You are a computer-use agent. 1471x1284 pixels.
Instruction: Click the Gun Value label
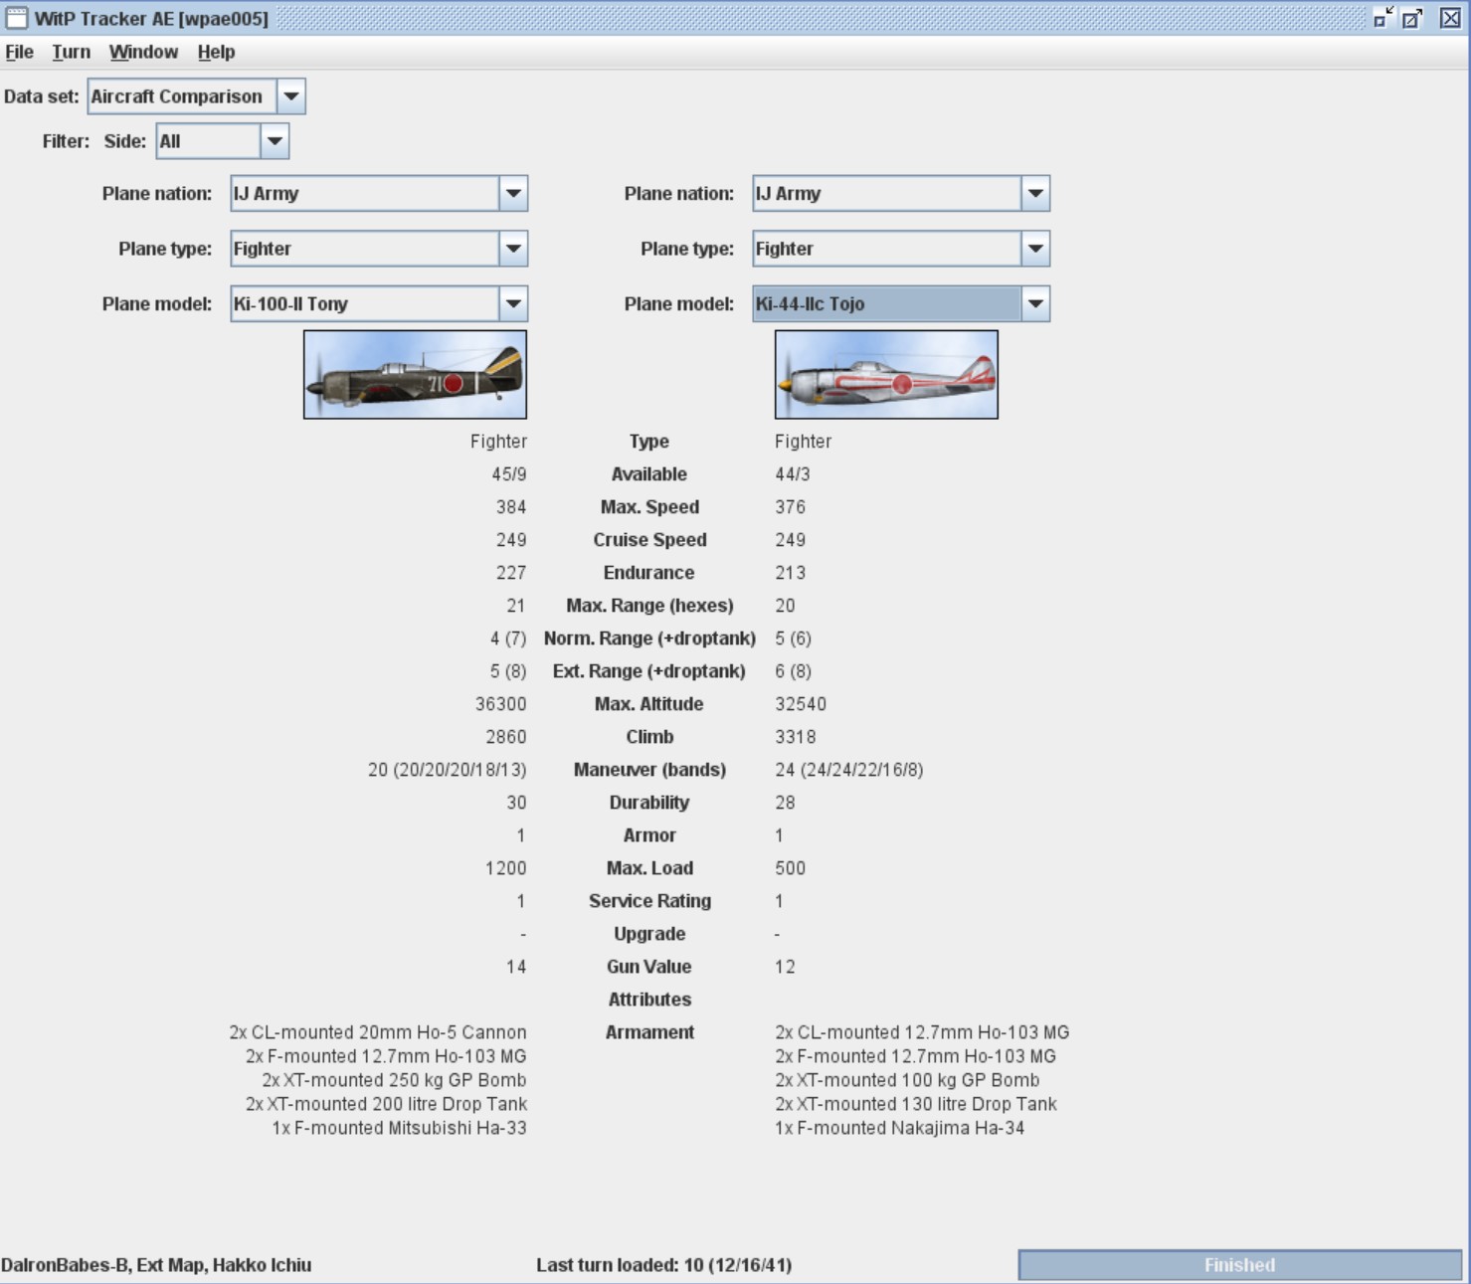click(649, 967)
